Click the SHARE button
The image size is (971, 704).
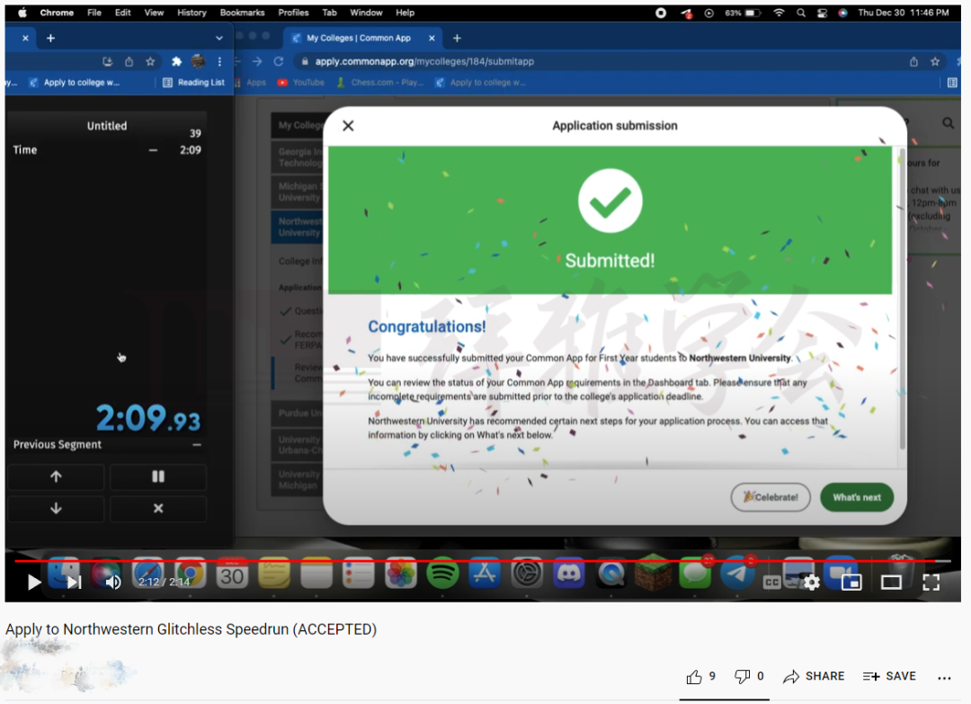(814, 676)
